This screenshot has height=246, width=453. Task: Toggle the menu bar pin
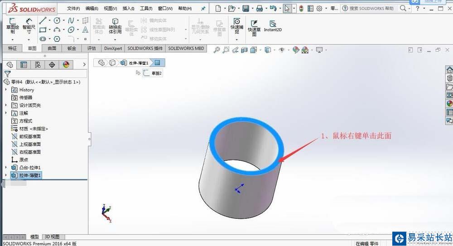pos(203,9)
